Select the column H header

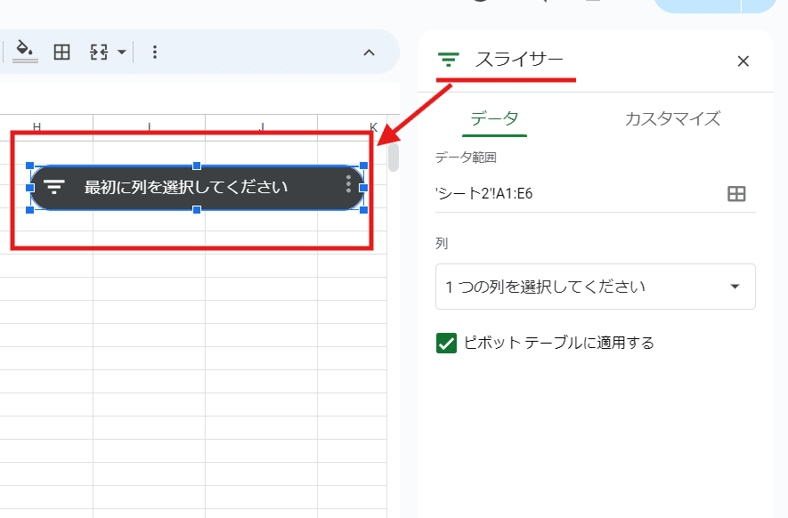(x=37, y=126)
